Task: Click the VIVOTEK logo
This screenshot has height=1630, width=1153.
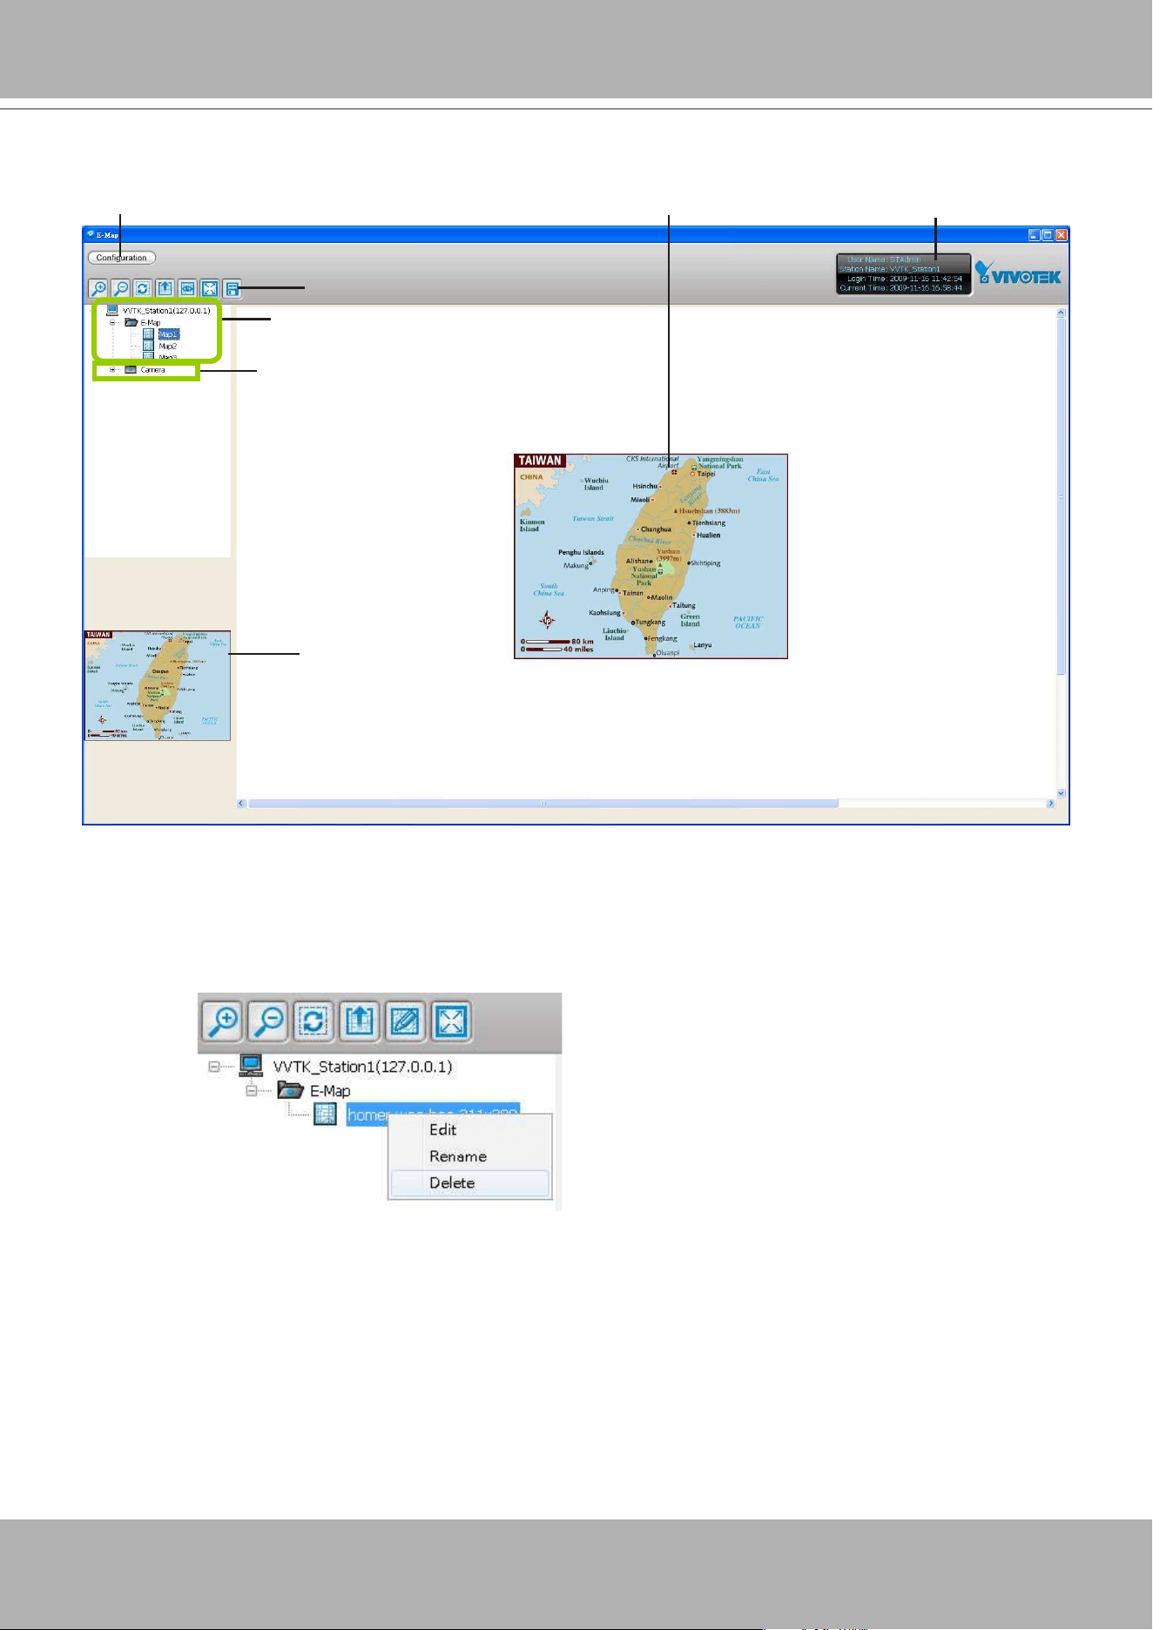Action: click(x=1019, y=274)
